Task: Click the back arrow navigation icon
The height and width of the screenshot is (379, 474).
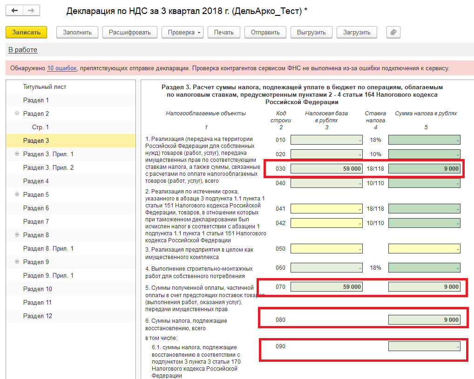Action: (x=14, y=11)
